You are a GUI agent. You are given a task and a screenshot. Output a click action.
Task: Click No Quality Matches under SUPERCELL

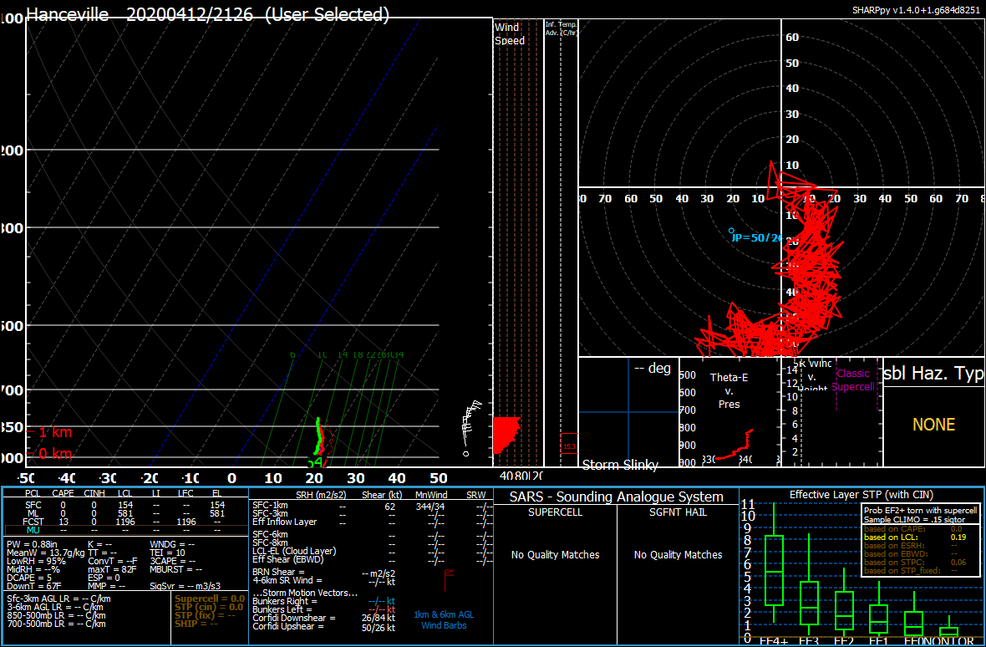click(556, 554)
